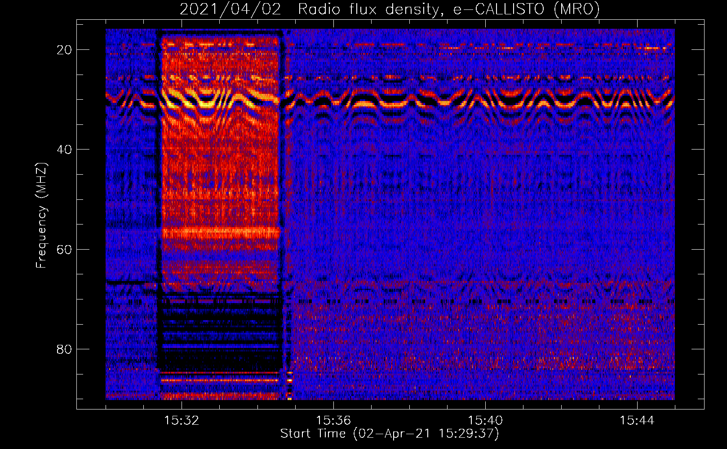The height and width of the screenshot is (449, 727).
Task: Click the 40 MHz frequency tick label
Action: coord(64,150)
